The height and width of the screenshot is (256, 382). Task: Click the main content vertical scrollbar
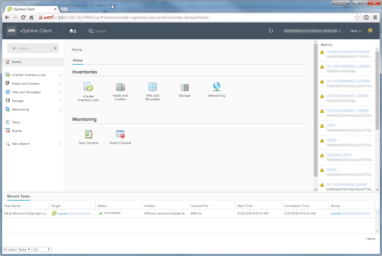316,110
